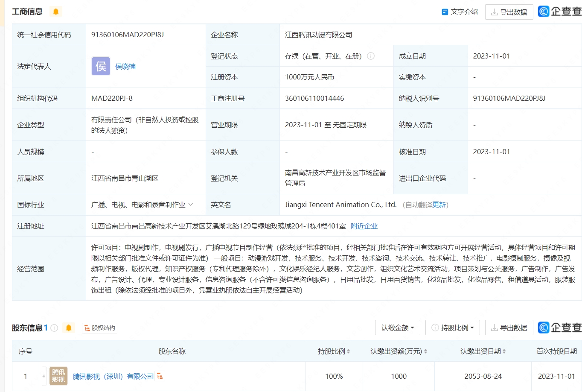Click 企业类型 value 有限责任公司
Image resolution: width=582 pixels, height=392 pixels.
click(145, 125)
